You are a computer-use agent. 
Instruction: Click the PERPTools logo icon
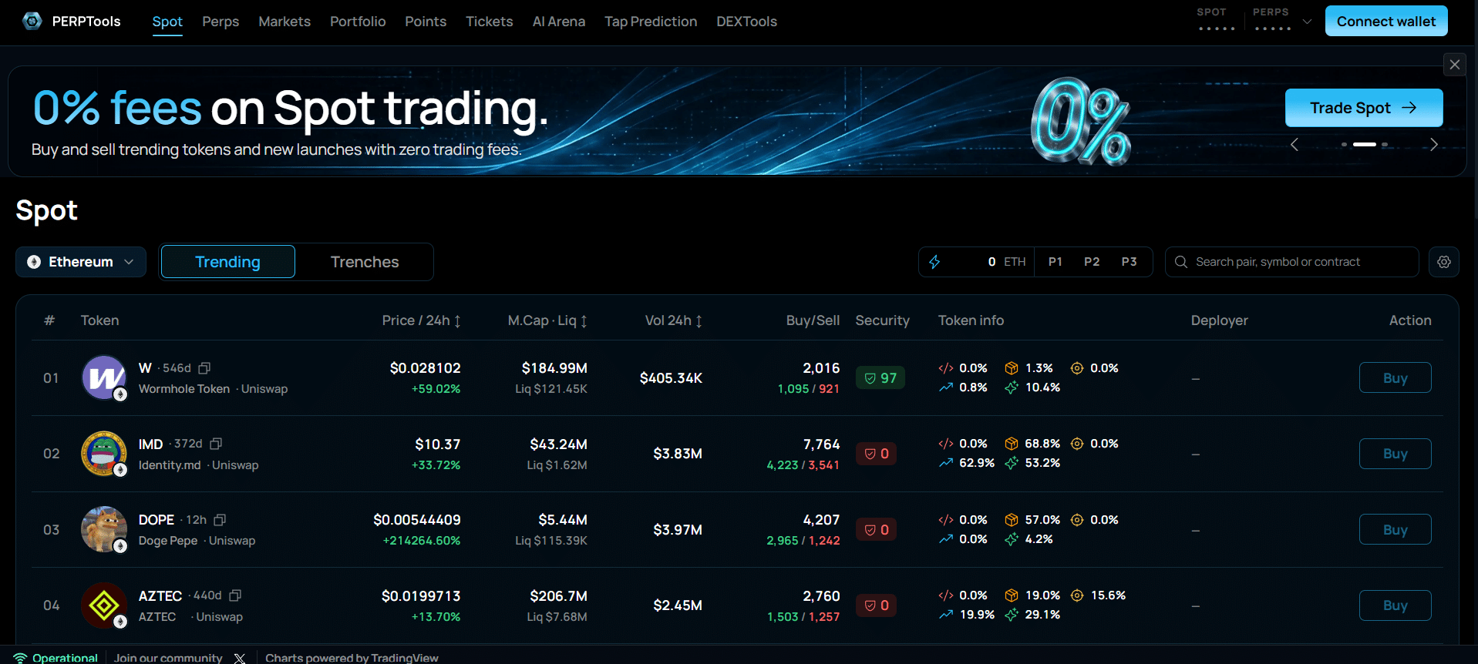click(32, 21)
